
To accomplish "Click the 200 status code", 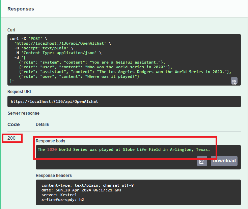I will click(x=11, y=138).
